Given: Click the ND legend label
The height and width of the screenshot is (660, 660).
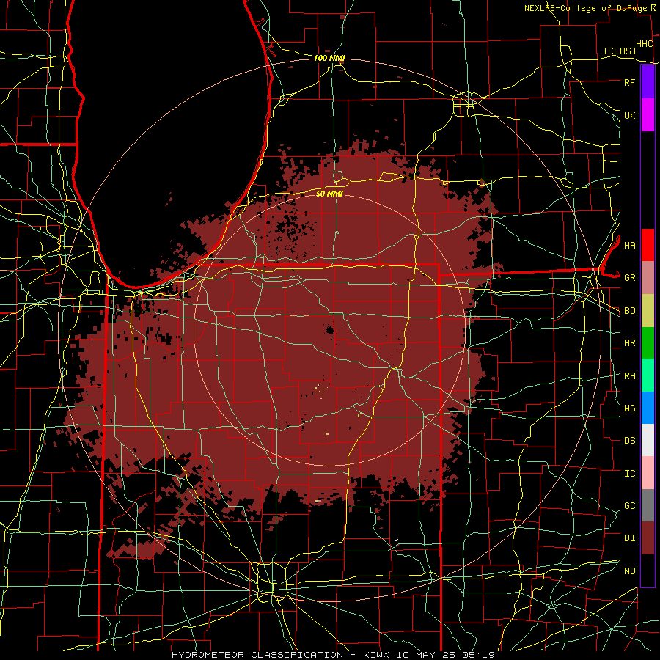Looking at the screenshot, I should point(629,571).
